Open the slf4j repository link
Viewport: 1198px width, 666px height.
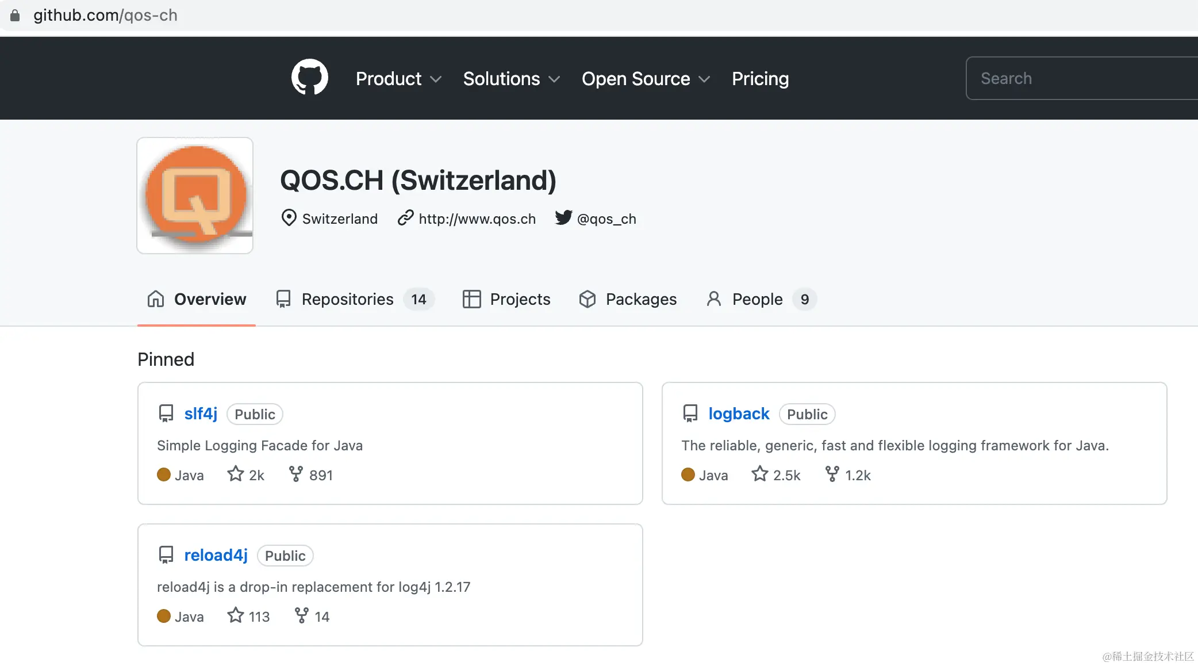(201, 414)
